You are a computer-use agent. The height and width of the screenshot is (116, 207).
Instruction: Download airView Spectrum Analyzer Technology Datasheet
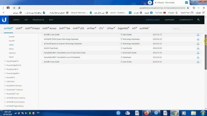click(198, 44)
